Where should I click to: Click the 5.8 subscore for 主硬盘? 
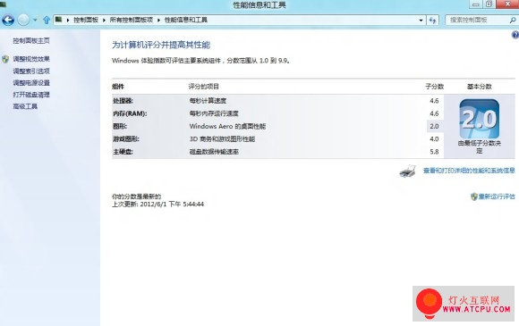point(434,152)
